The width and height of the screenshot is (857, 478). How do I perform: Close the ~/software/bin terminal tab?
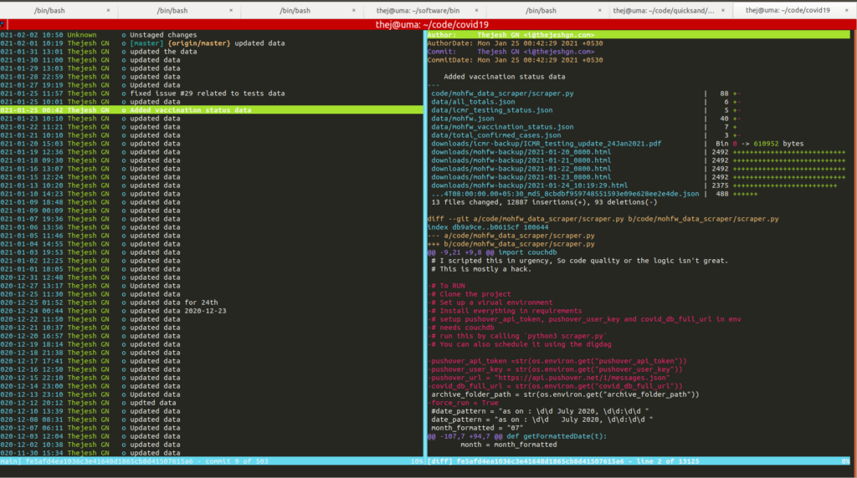point(476,10)
